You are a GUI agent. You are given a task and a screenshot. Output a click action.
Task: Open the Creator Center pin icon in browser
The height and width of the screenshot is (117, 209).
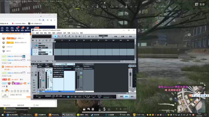point(28,28)
